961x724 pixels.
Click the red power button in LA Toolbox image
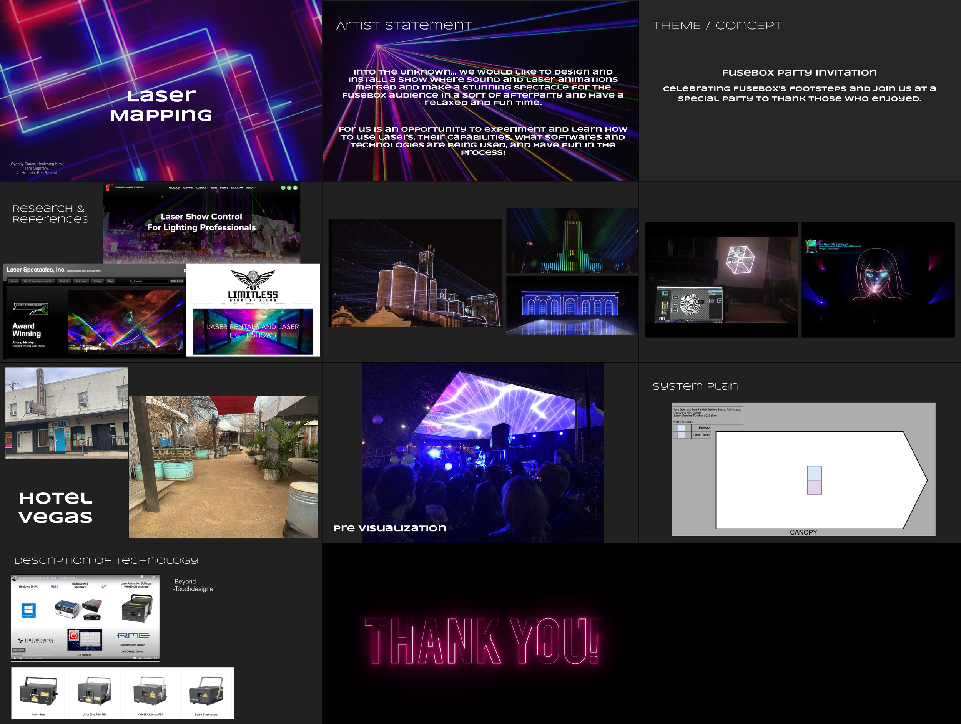coord(74,635)
